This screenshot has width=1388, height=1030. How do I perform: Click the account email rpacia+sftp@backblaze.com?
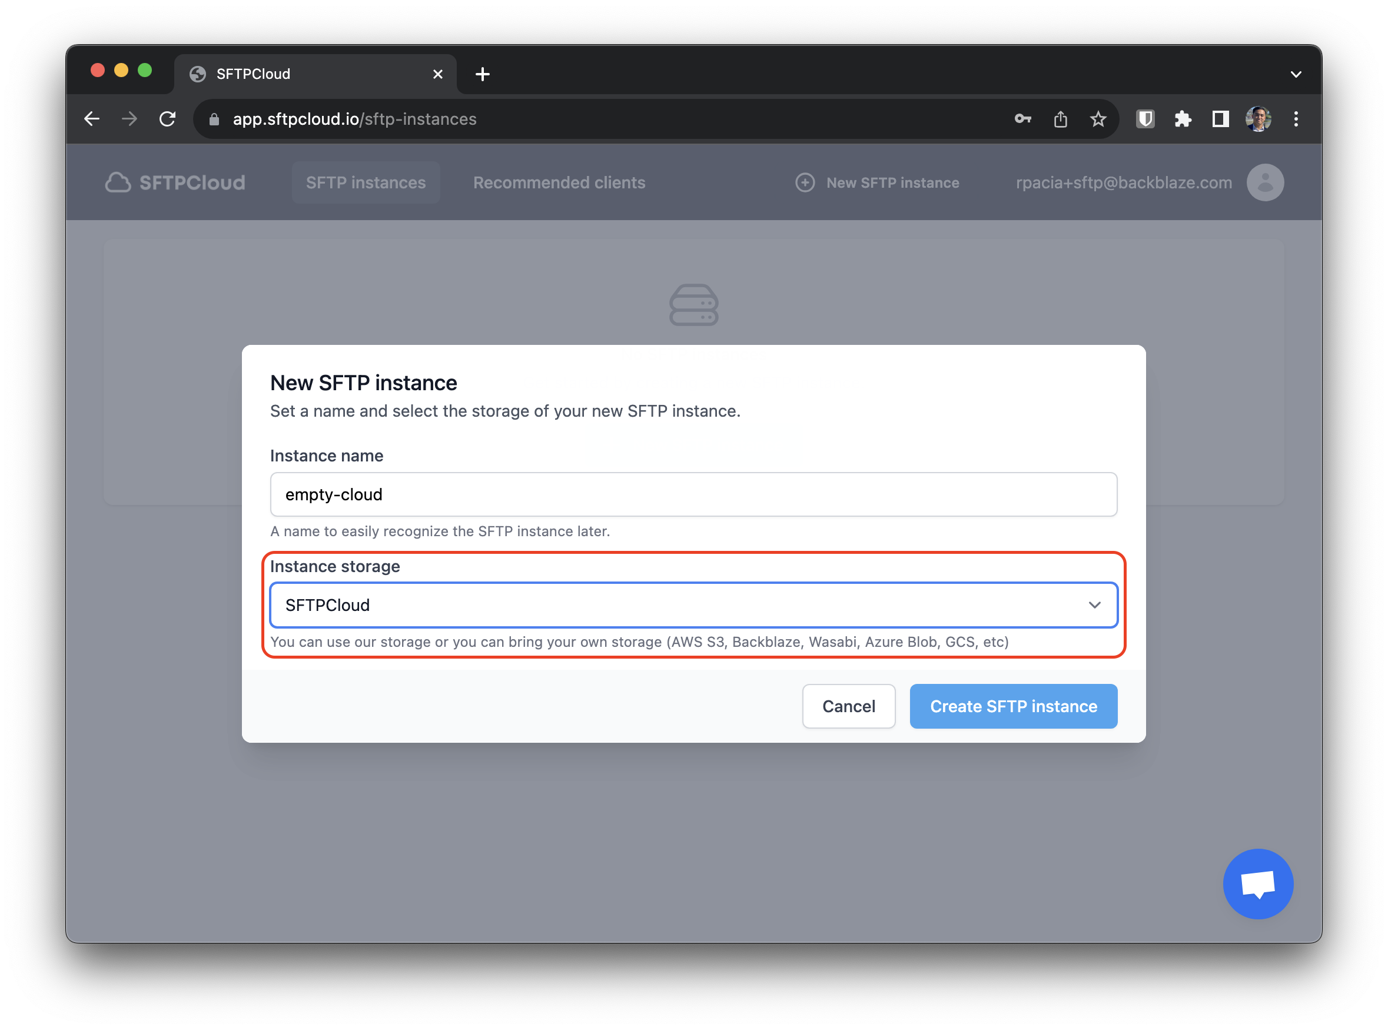[x=1124, y=182]
